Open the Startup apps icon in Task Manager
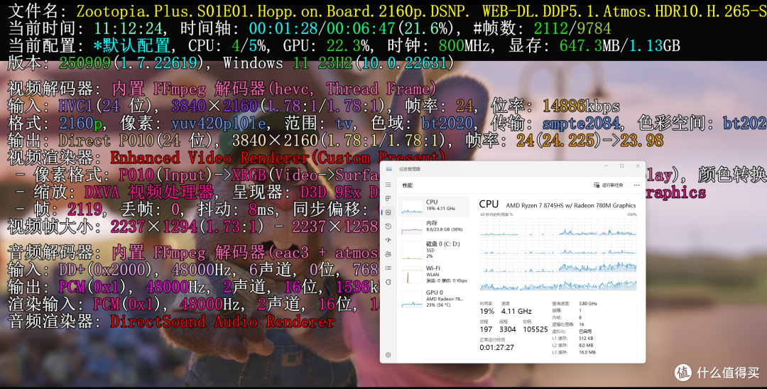The height and width of the screenshot is (389, 767). (388, 240)
